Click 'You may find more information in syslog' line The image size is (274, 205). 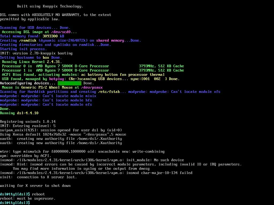[81, 169]
